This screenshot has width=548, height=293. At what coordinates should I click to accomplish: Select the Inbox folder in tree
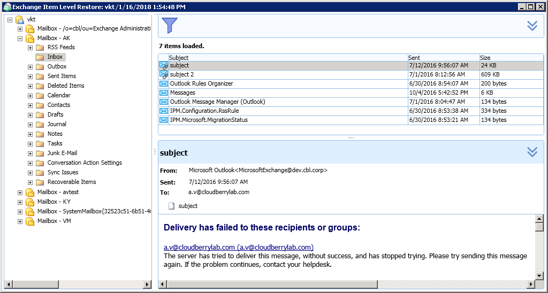tap(55, 57)
